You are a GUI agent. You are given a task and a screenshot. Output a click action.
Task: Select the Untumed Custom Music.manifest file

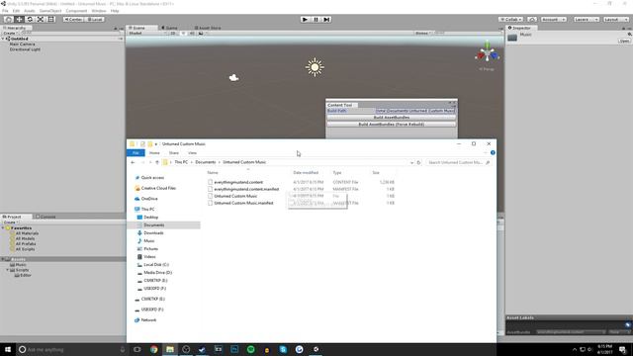pyautogui.click(x=243, y=203)
